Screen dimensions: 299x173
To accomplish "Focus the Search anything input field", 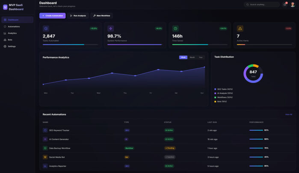I will (263, 4).
